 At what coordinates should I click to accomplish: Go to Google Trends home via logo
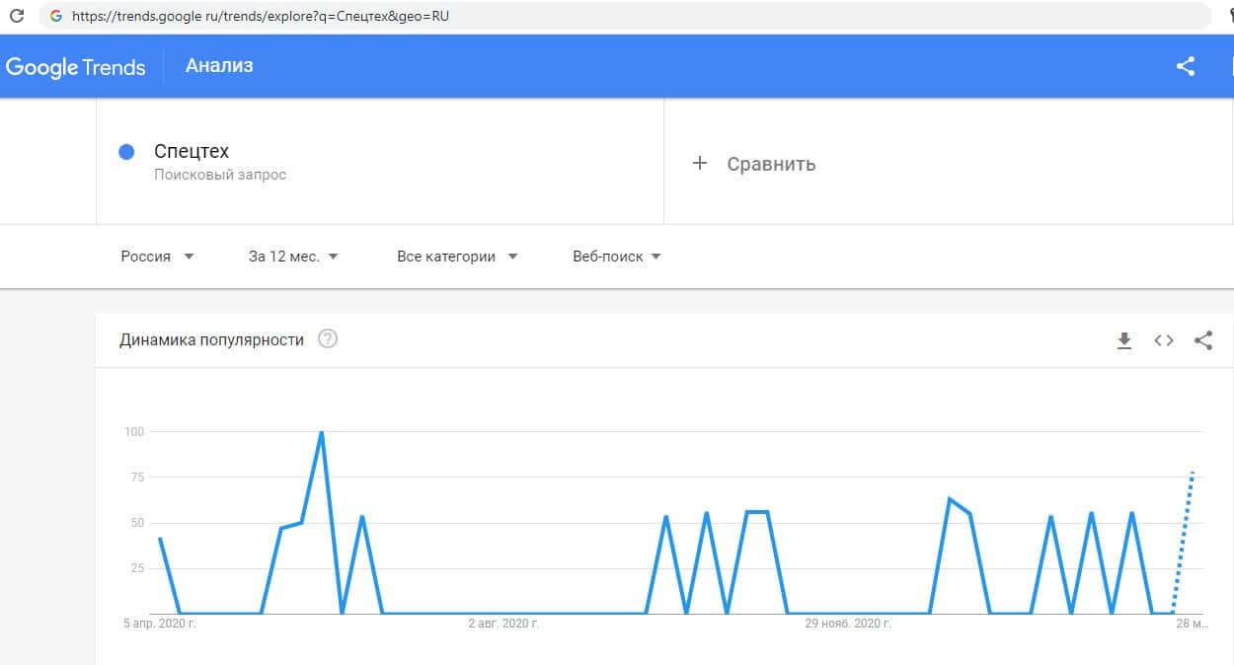tap(75, 67)
